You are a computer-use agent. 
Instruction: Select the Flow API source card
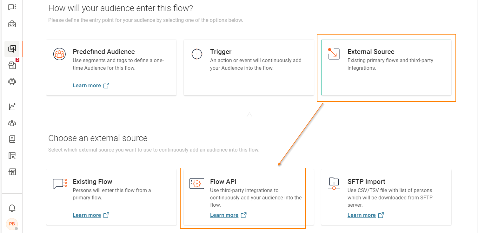[x=249, y=197]
